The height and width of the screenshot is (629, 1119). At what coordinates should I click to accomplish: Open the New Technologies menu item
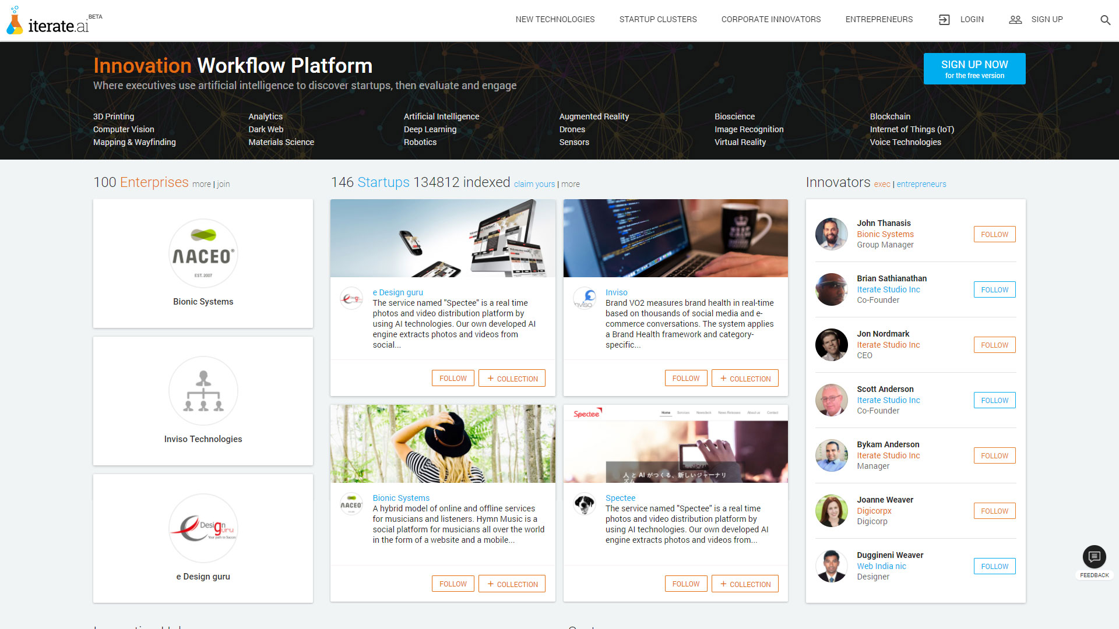(555, 19)
